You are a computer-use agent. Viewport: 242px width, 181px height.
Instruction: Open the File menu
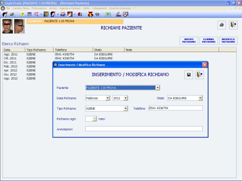[x=8, y=8]
